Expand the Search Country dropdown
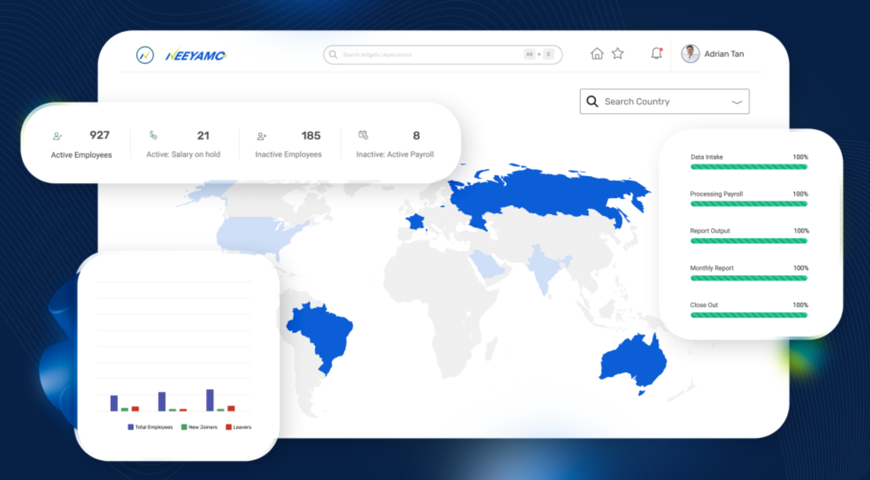Screen dimensions: 870x480 (x=736, y=102)
